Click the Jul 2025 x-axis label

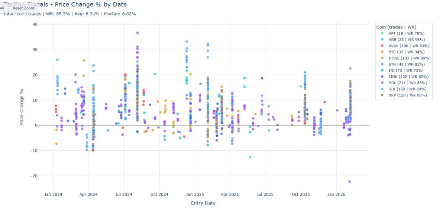coord(265,194)
